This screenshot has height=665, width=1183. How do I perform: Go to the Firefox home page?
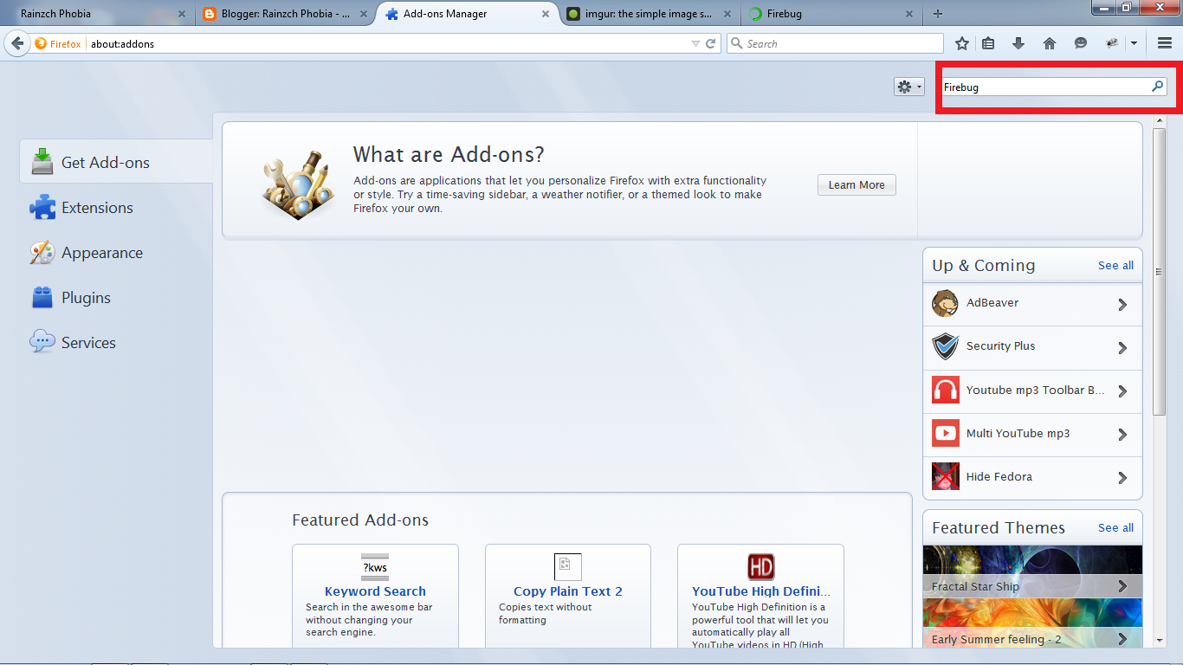pyautogui.click(x=1050, y=43)
